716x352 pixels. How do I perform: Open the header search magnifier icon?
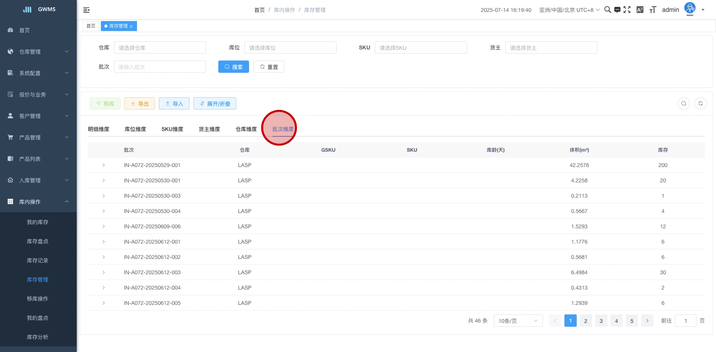tap(607, 10)
